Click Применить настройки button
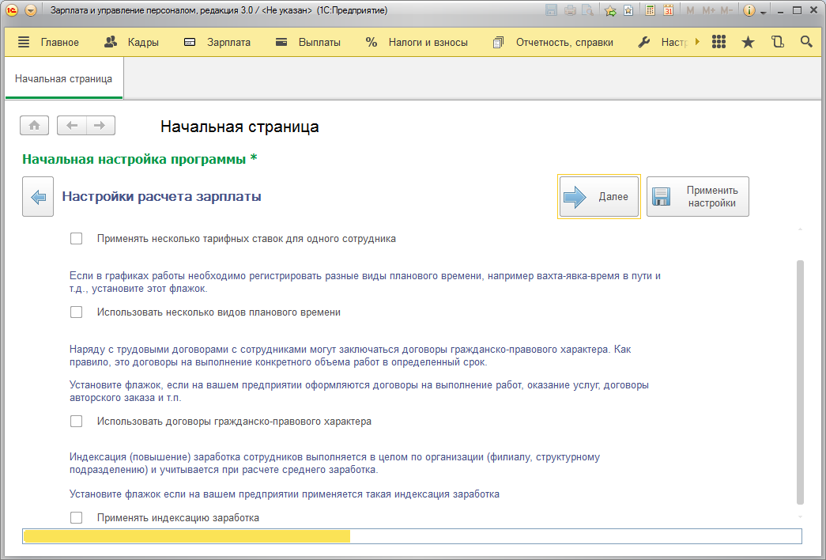The image size is (826, 560). pos(698,197)
